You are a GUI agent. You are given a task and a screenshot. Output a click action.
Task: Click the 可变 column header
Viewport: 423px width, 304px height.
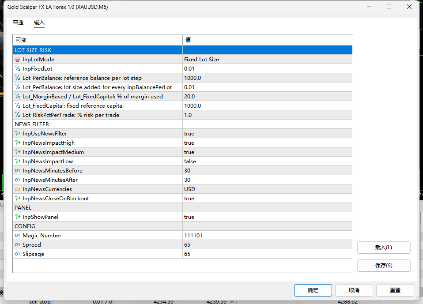coord(98,40)
